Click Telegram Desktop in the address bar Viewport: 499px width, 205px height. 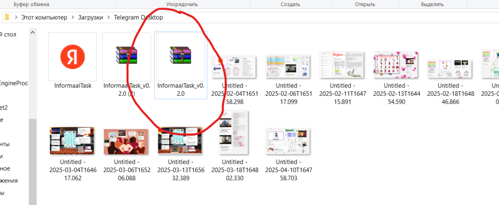coord(138,17)
